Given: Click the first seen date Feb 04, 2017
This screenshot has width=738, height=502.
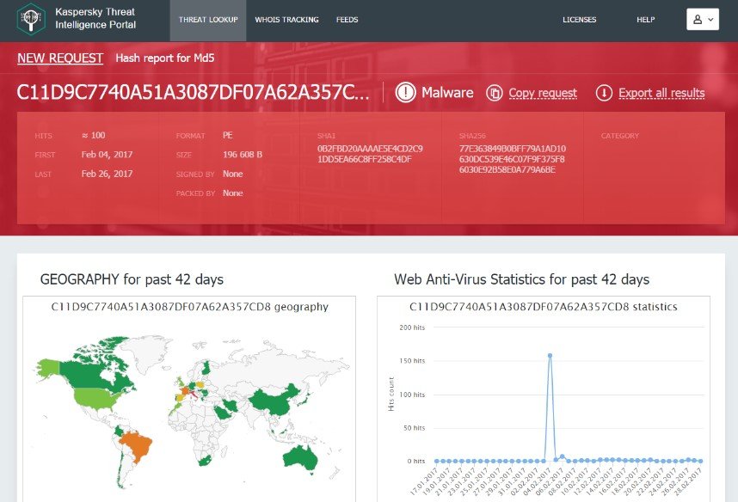Looking at the screenshot, I should tap(107, 155).
